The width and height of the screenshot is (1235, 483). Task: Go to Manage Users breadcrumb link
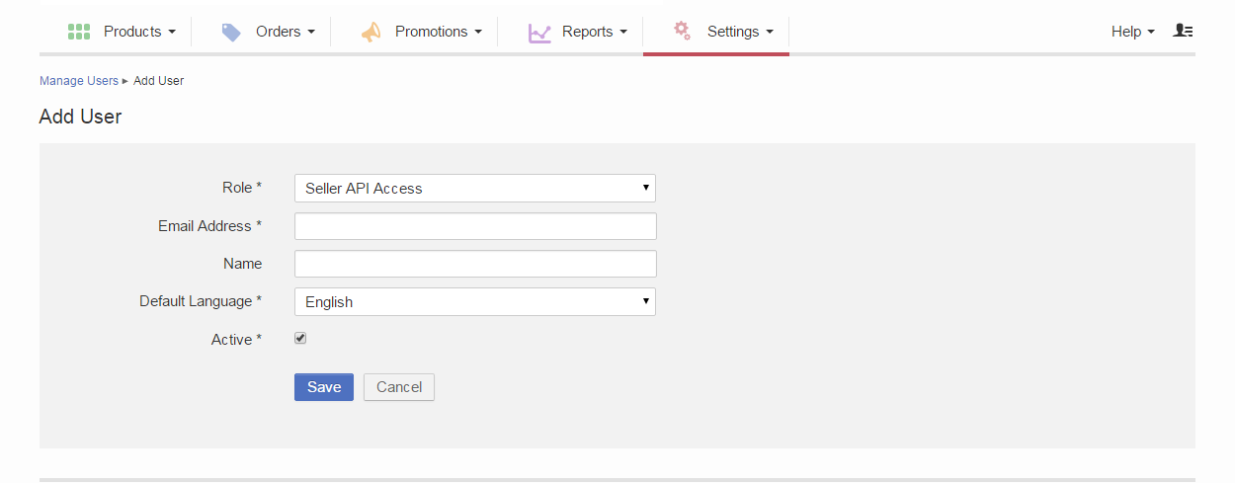(78, 81)
